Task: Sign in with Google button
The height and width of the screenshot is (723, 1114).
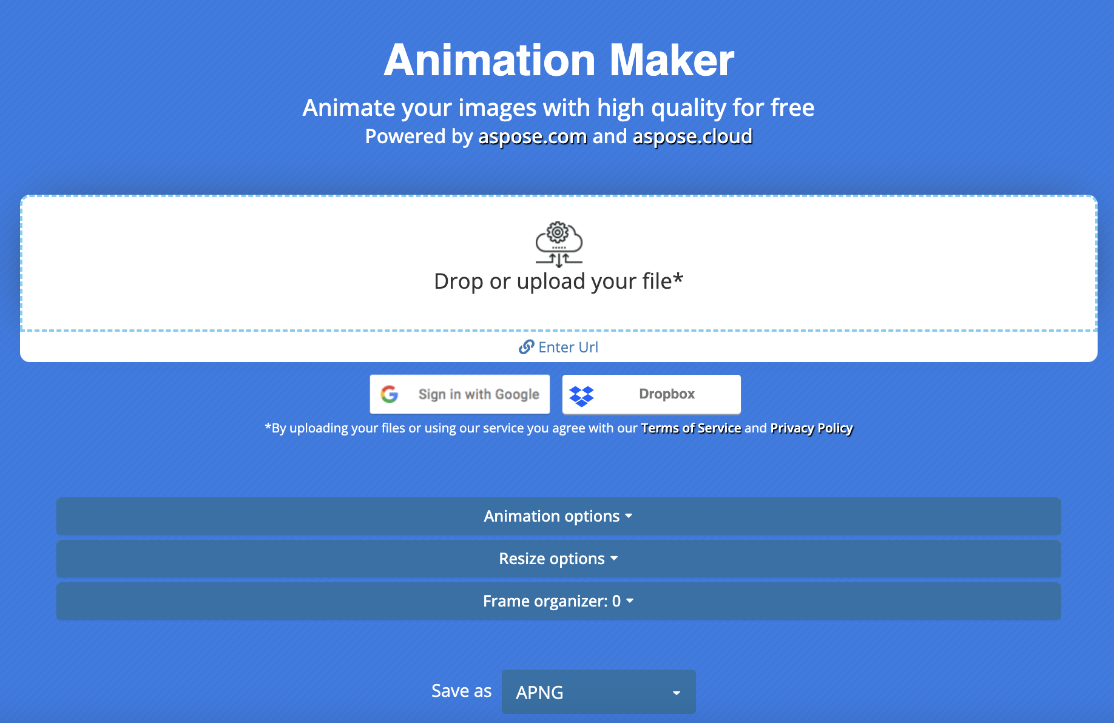Action: 460,394
